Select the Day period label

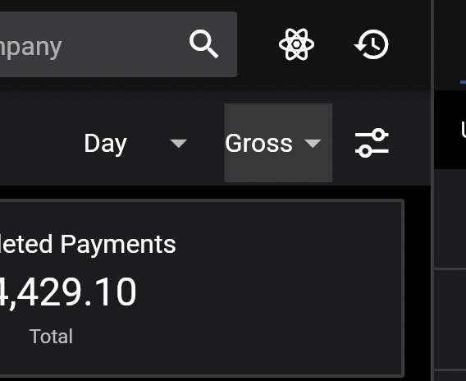(x=106, y=144)
